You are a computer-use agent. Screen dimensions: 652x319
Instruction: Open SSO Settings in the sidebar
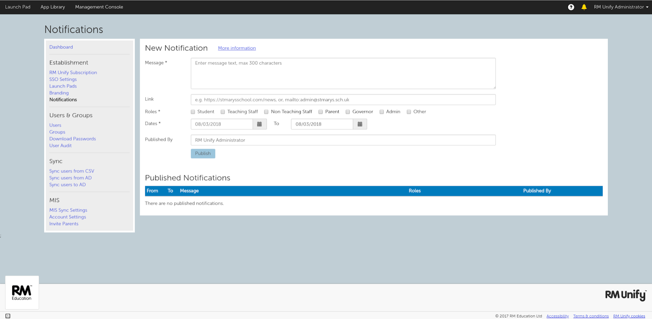tap(63, 79)
